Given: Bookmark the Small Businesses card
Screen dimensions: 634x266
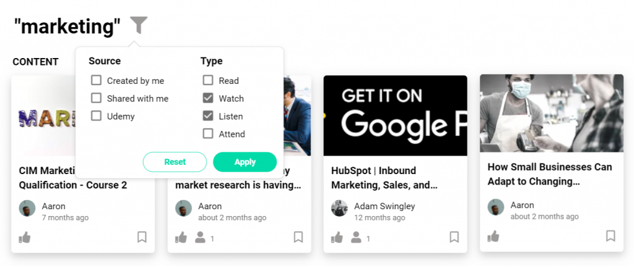Looking at the screenshot, I should tap(610, 236).
